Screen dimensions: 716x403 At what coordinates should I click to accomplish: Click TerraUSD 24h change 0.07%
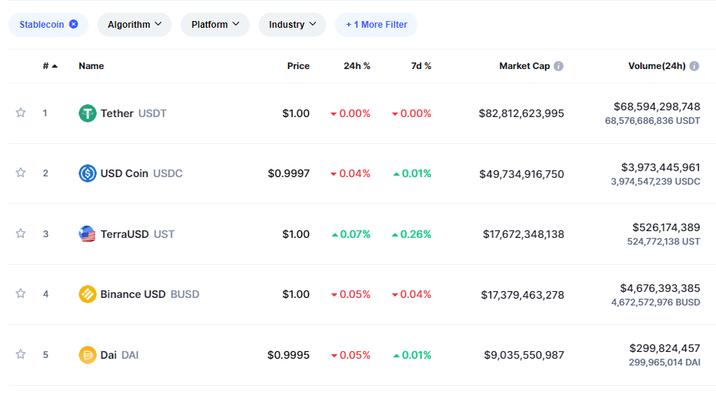(x=351, y=234)
